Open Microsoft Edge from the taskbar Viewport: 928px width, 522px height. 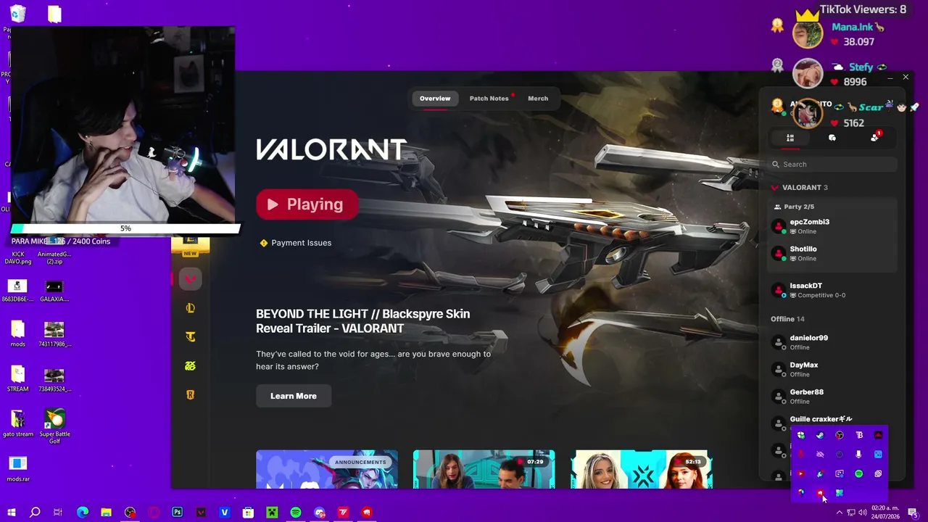[83, 513]
